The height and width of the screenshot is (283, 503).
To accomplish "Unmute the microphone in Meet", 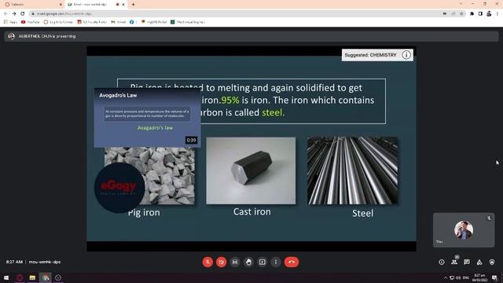I will 207,262.
